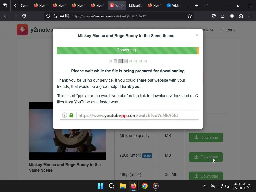
Task: Open site permissions icon in address bar
Action: point(62,16)
